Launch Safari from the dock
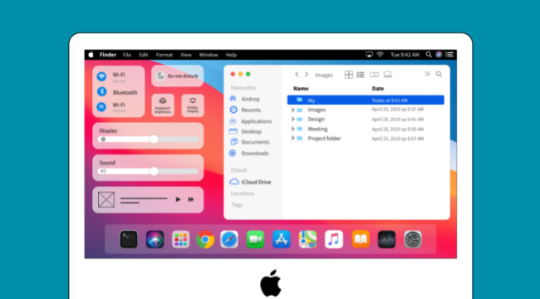 [229, 239]
